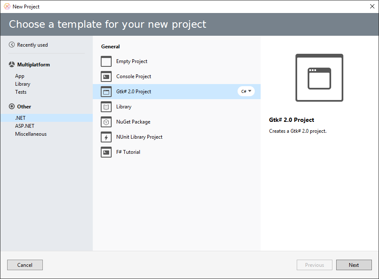Screen dimensions: 379x279
Task: Click the Xamarin logo in title bar
Action: pyautogui.click(x=7, y=7)
